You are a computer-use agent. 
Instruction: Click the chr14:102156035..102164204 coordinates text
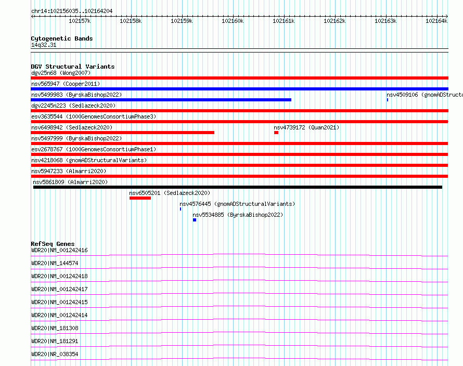[x=72, y=11]
